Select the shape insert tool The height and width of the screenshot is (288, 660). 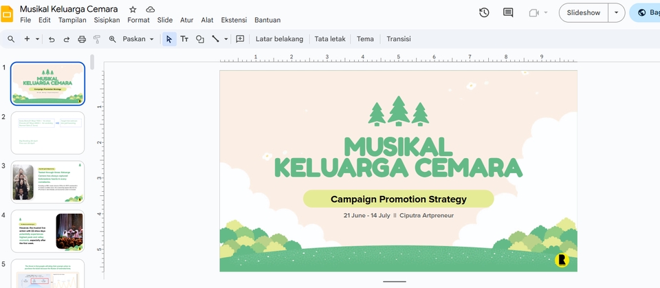coord(200,39)
